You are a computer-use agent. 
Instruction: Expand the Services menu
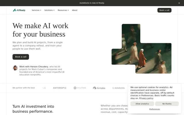point(37,10)
